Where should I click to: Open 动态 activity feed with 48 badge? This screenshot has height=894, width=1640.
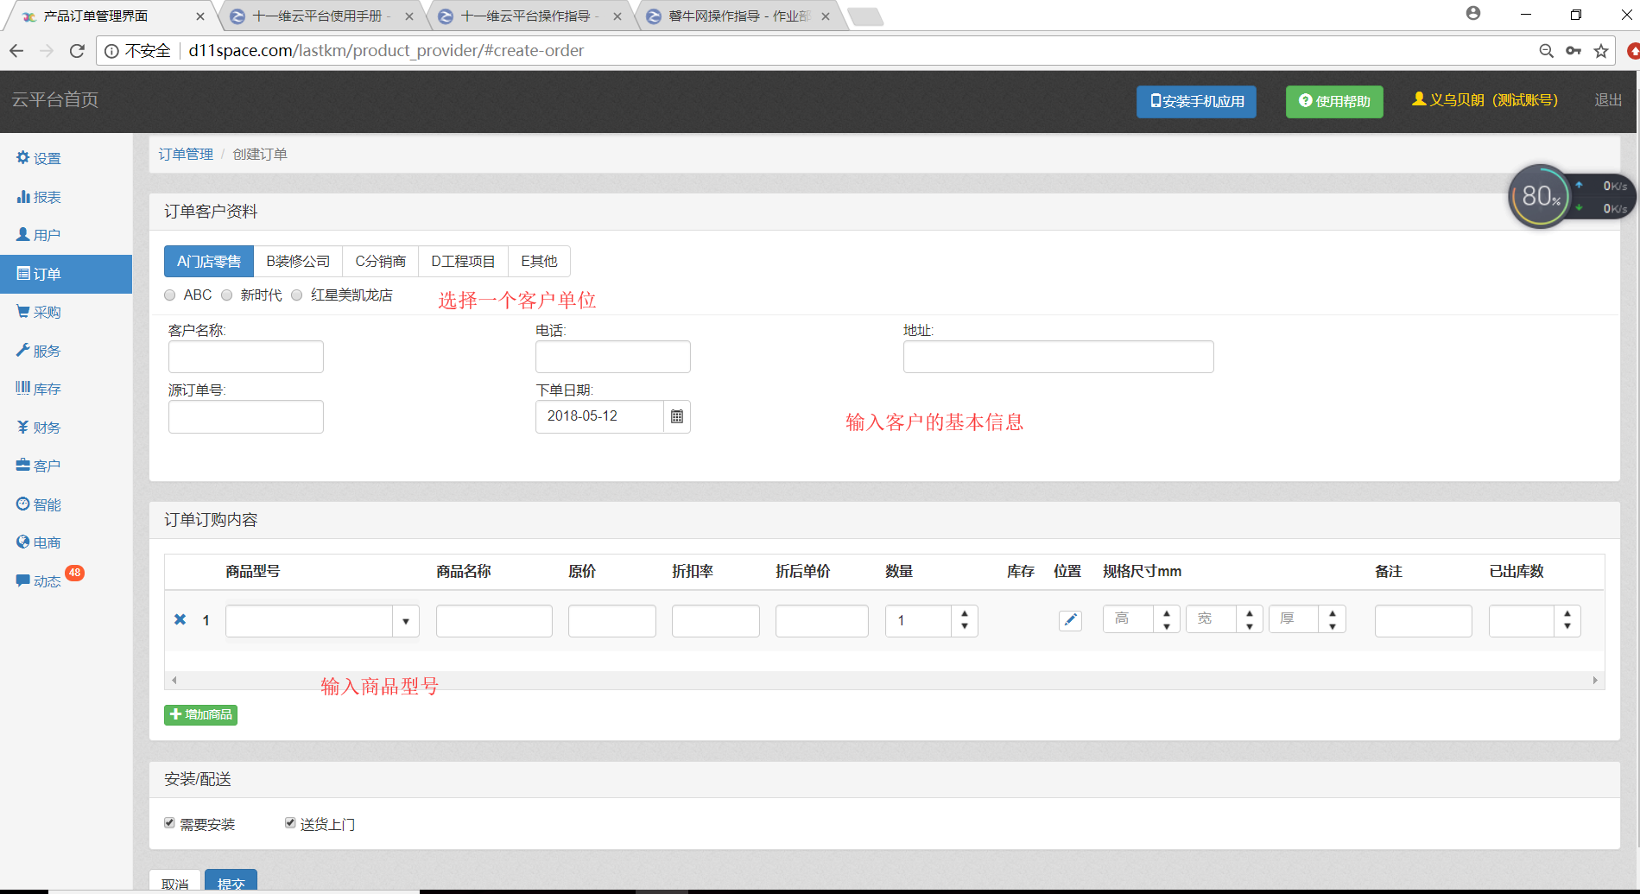(x=49, y=580)
